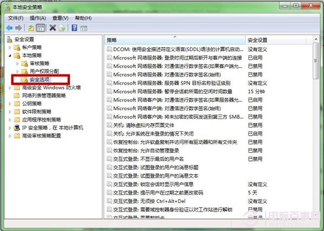Screen dimensions: 324x231
Task: Select 网络列表管理器策略 tree item
Action: click(x=44, y=96)
